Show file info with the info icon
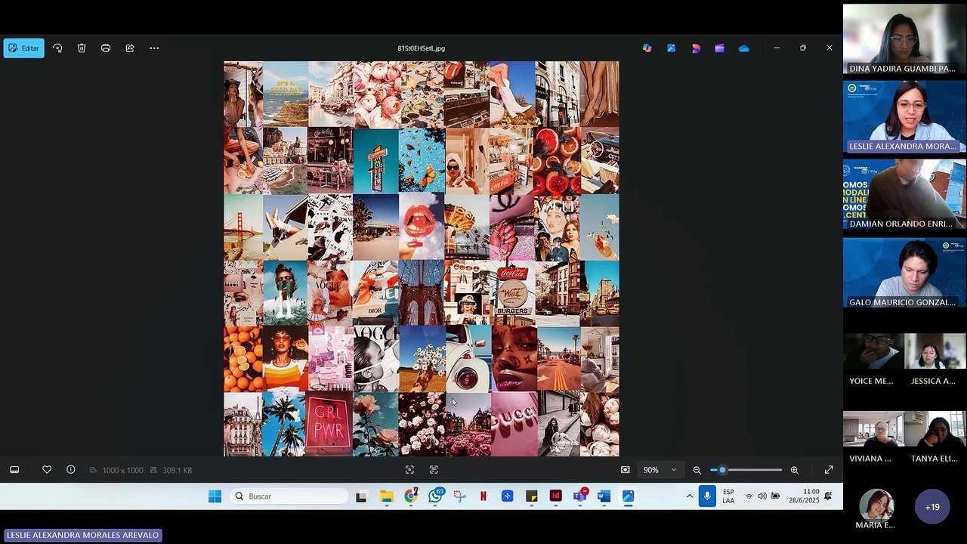Image resolution: width=967 pixels, height=544 pixels. 71,470
